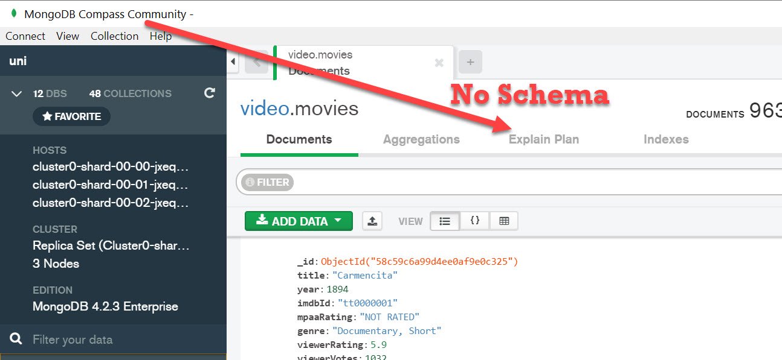This screenshot has height=360, width=782.
Task: Click the export collection icon
Action: (x=372, y=221)
